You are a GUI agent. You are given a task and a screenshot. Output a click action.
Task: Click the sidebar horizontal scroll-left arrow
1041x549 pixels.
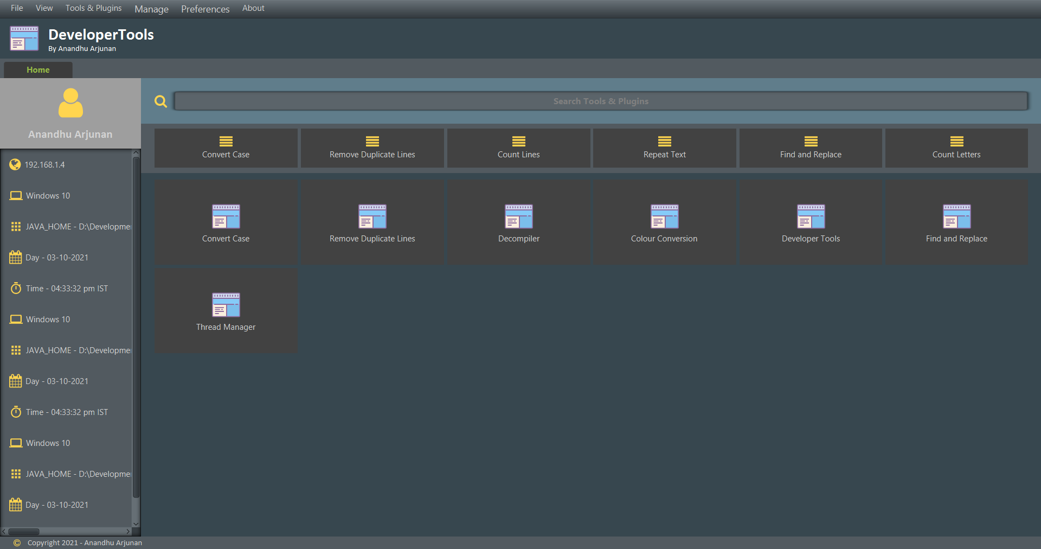pos(4,532)
